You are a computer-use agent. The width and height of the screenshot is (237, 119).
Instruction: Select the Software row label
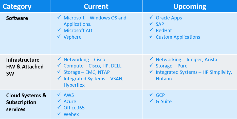(x=17, y=18)
